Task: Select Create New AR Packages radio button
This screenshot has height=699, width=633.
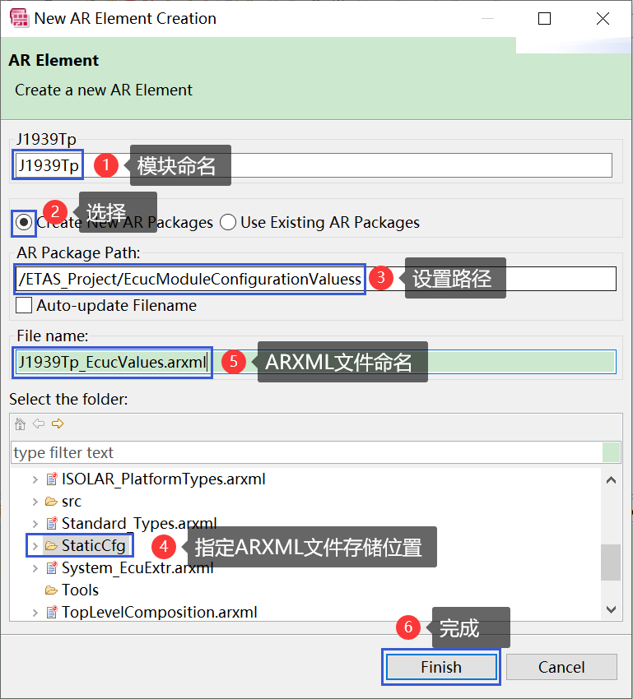Action: pyautogui.click(x=24, y=222)
